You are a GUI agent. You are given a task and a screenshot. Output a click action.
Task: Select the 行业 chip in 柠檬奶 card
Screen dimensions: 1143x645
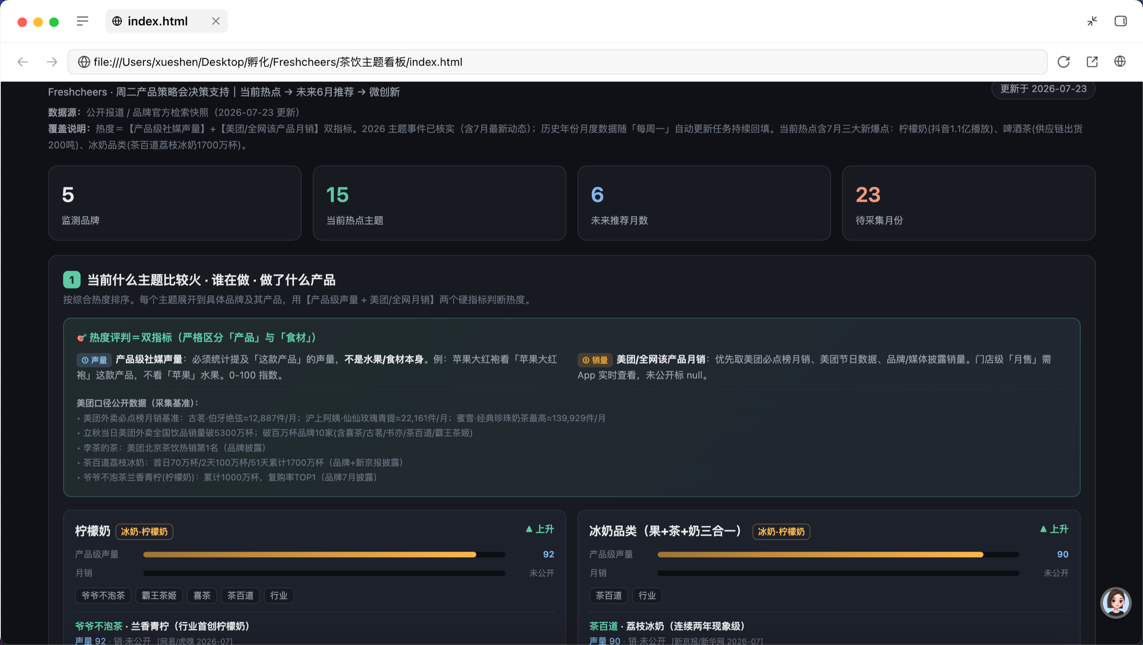pos(279,596)
